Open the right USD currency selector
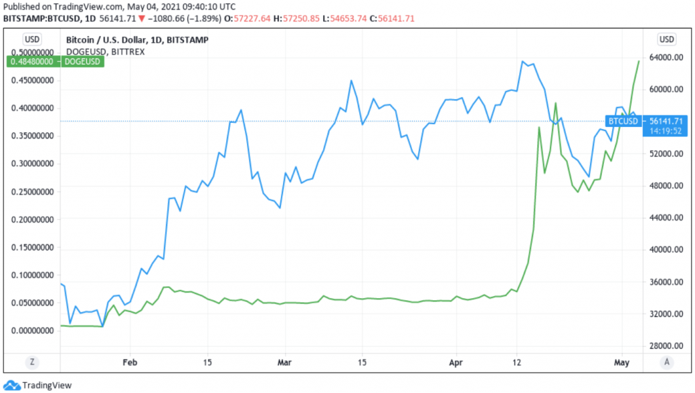 coord(666,39)
